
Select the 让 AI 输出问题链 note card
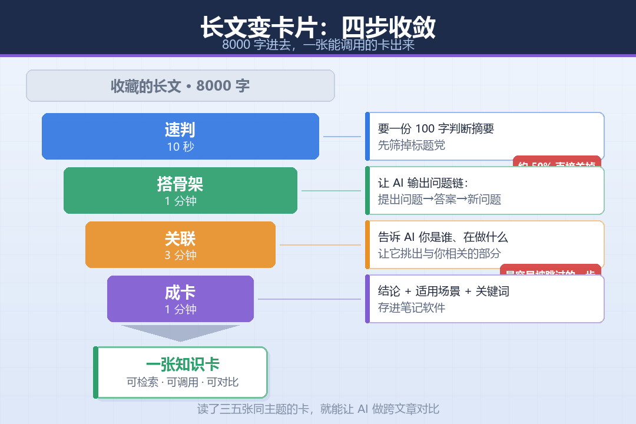pos(485,190)
